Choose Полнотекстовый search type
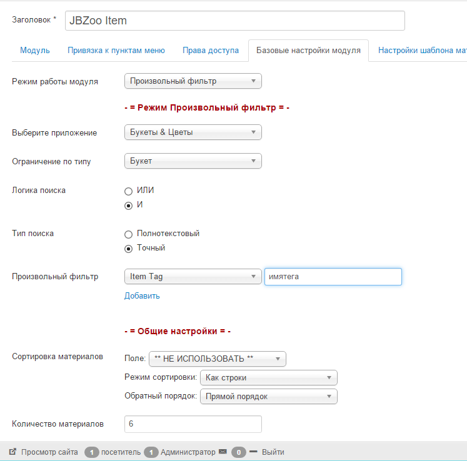This screenshot has height=461, width=467. (x=129, y=234)
